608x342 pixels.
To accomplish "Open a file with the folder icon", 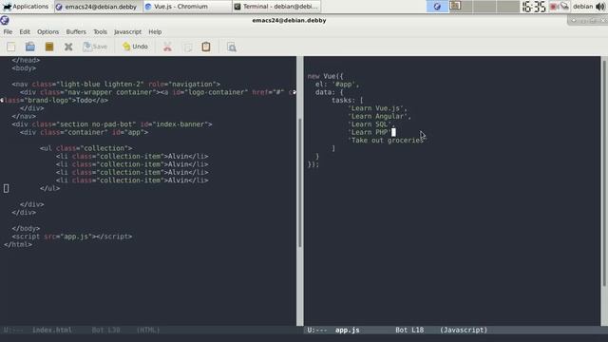I will click(x=30, y=47).
